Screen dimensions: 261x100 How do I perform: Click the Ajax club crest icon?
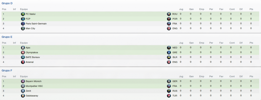pos(23,48)
